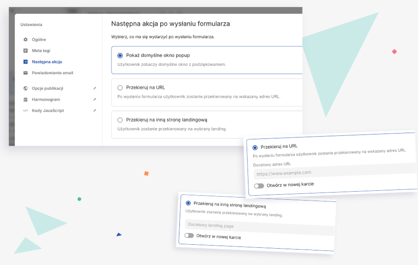Select Przekieruj na inną stronę landingową radio in main panel
418x265 pixels.
tap(120, 120)
